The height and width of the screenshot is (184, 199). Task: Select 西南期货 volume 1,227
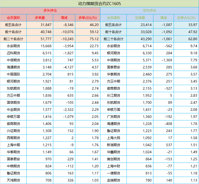coord(47,138)
